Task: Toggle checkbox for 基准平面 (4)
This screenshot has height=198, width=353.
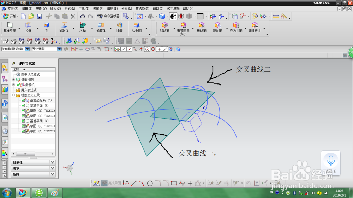Action: [x=23, y=121]
